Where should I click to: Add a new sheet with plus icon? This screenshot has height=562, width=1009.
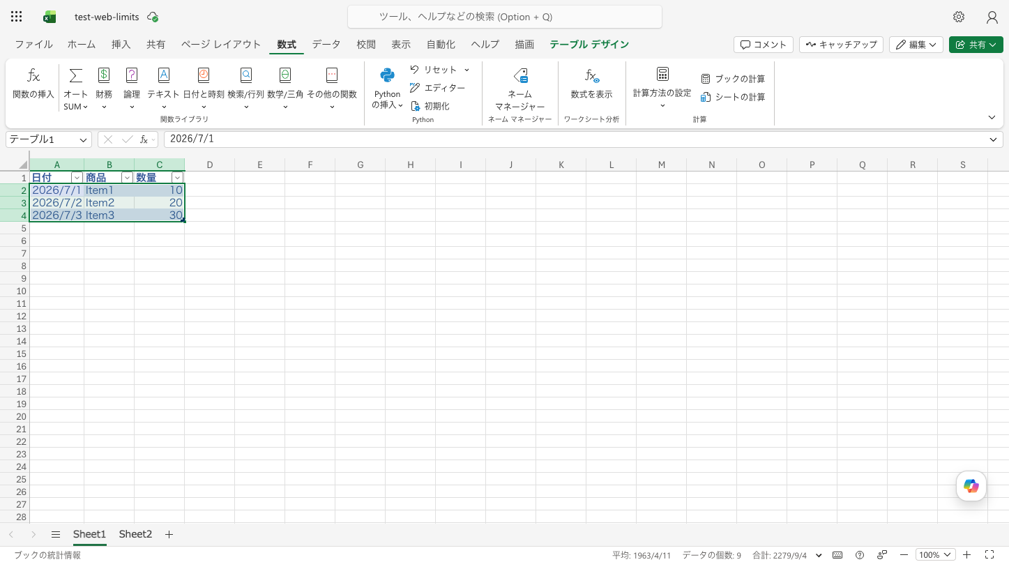click(x=169, y=534)
